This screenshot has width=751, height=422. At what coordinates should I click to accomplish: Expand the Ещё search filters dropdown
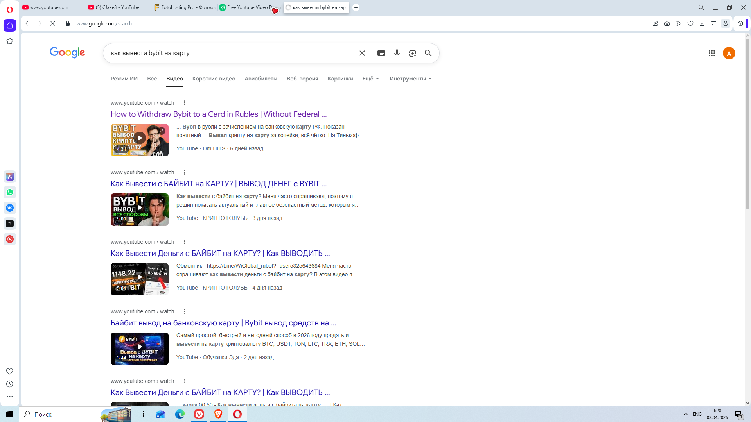(370, 79)
